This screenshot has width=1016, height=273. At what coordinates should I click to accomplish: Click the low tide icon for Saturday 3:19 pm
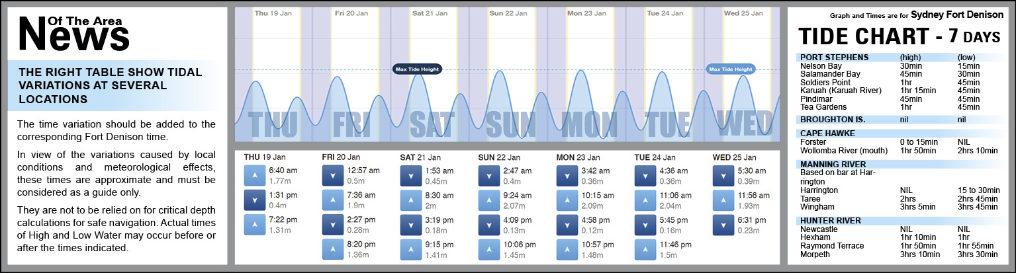410,225
